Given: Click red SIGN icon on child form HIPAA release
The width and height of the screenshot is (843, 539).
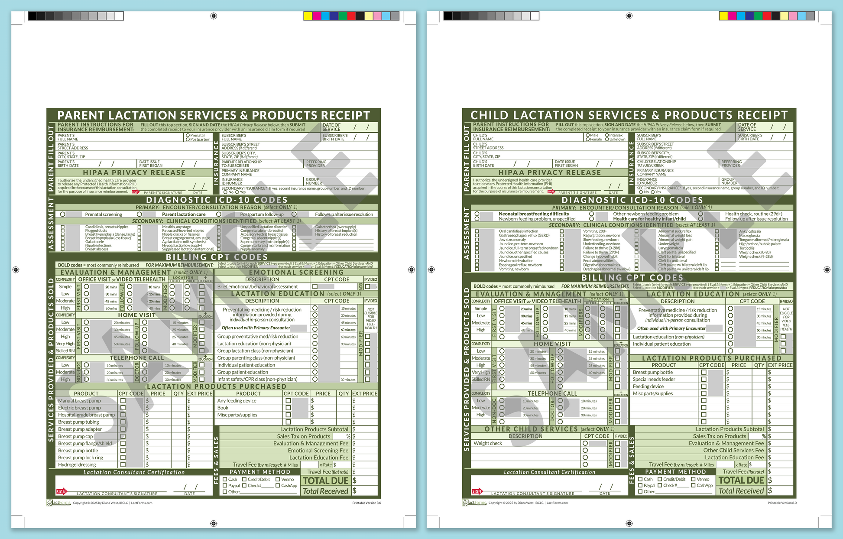Looking at the screenshot, I should [551, 192].
